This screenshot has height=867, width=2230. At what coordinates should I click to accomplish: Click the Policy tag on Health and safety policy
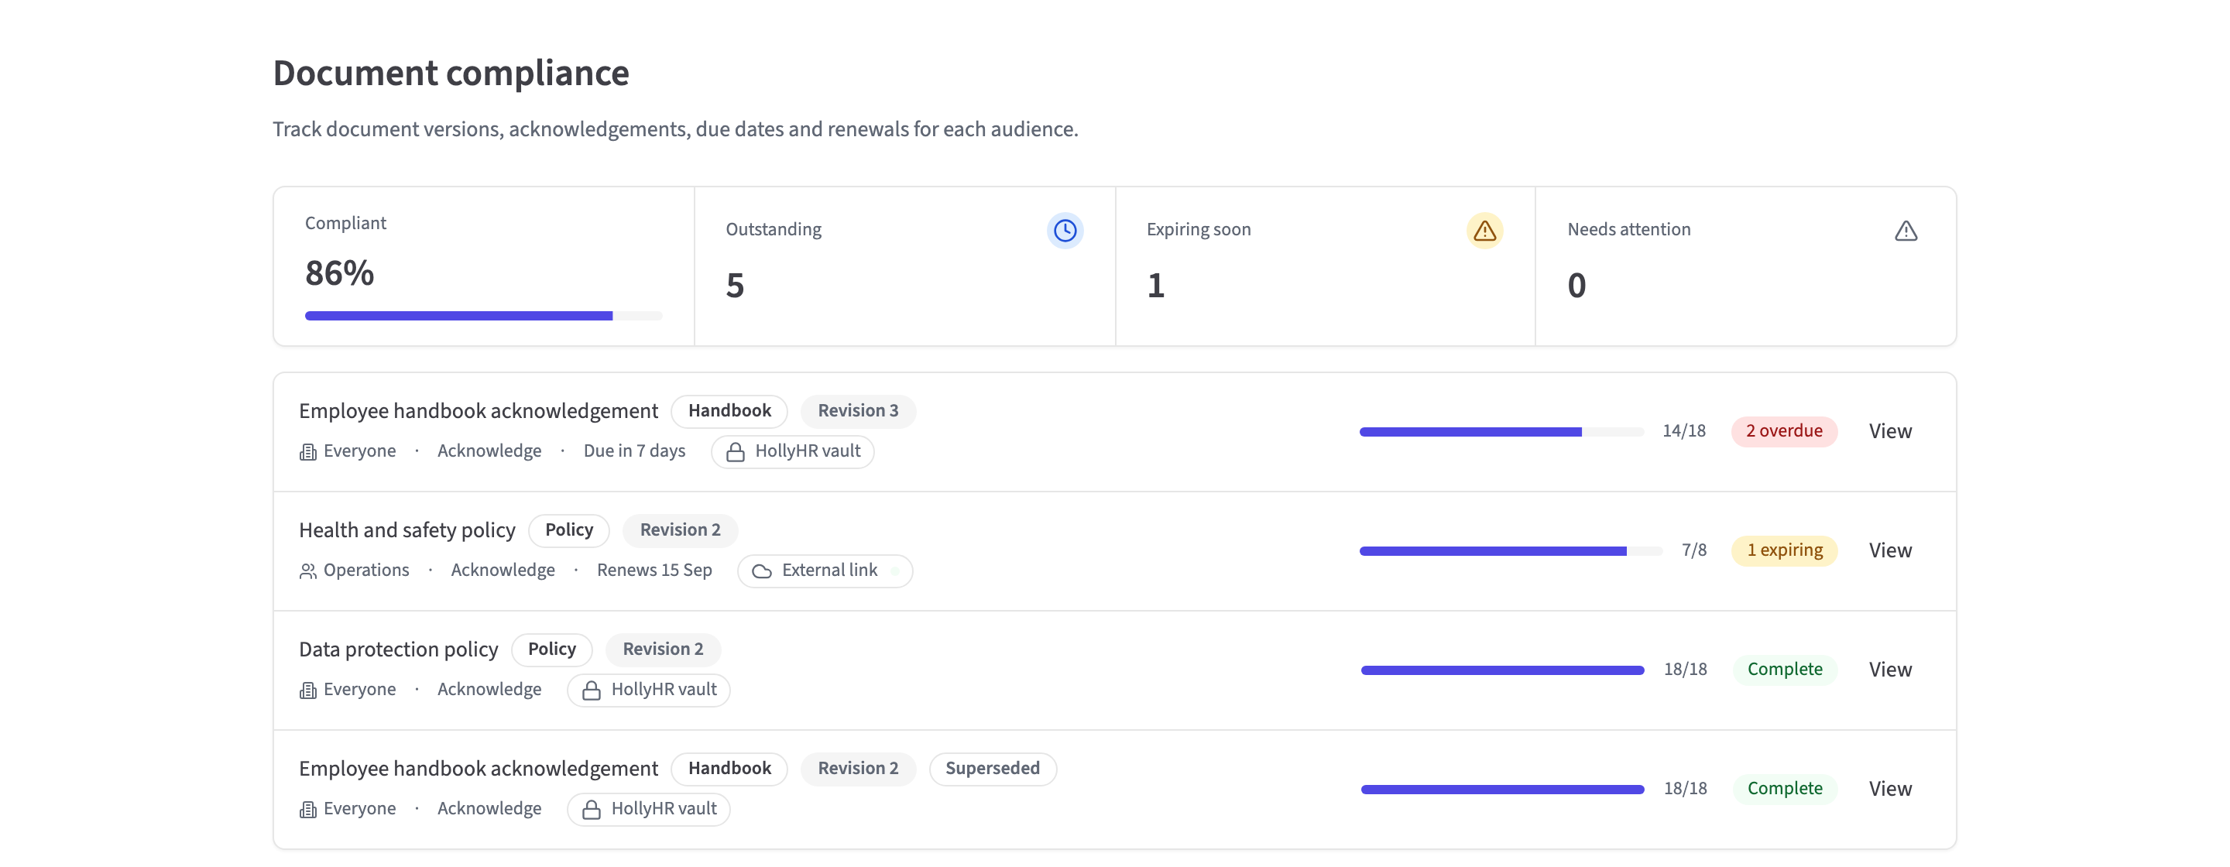pyautogui.click(x=569, y=530)
